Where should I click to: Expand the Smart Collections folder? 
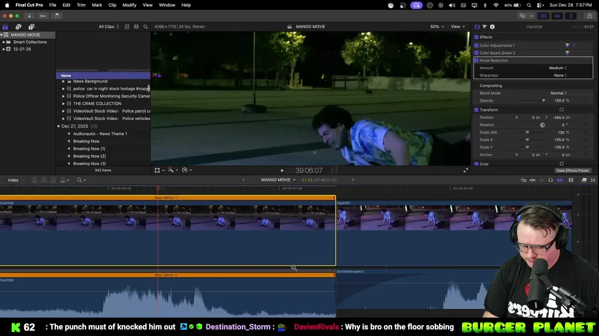(x=4, y=42)
